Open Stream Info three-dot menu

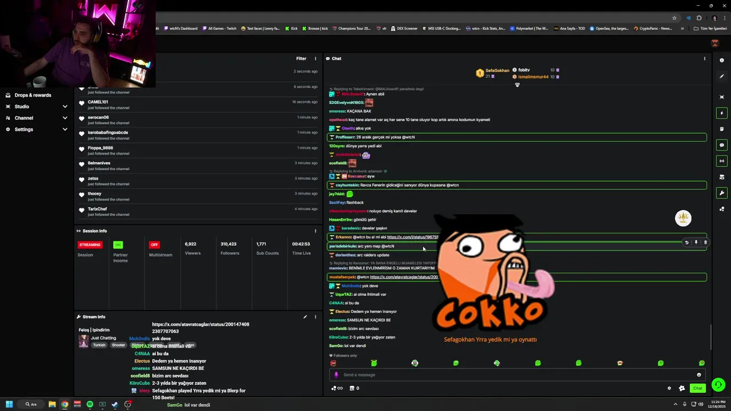tap(315, 317)
